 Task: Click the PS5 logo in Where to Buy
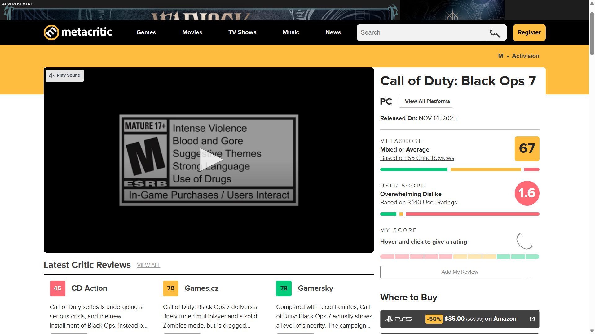click(x=399, y=319)
